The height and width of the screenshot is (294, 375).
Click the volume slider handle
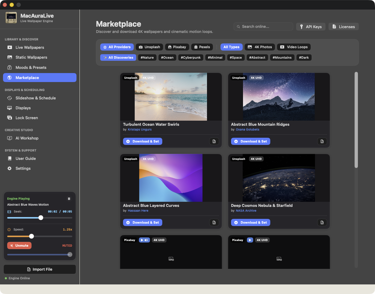coord(70,254)
